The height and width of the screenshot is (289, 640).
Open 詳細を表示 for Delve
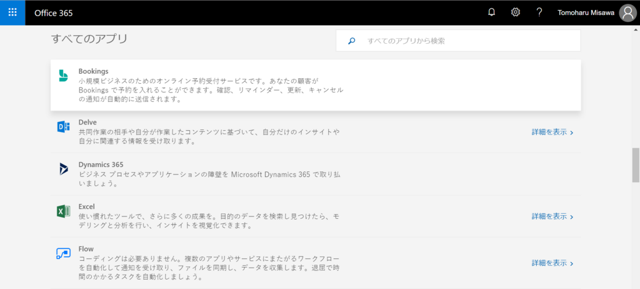(x=552, y=132)
